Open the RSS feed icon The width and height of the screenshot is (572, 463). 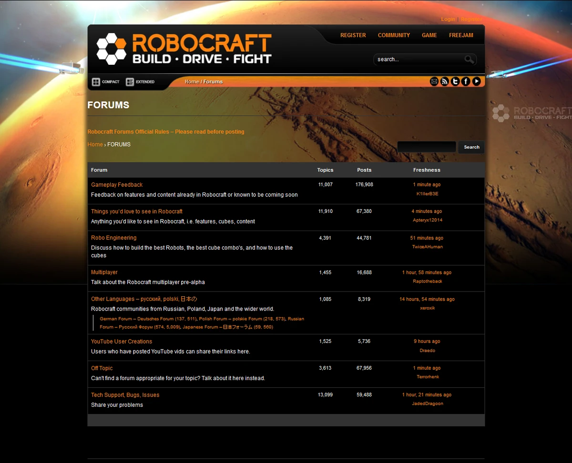pyautogui.click(x=444, y=81)
